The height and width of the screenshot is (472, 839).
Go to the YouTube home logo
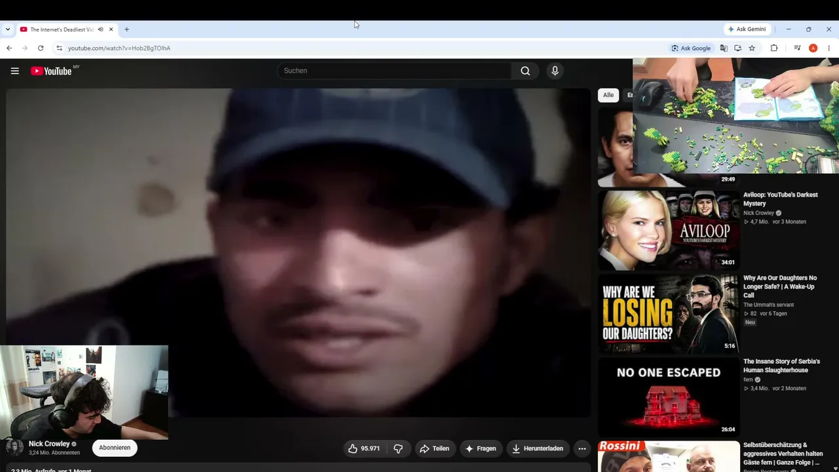51,71
